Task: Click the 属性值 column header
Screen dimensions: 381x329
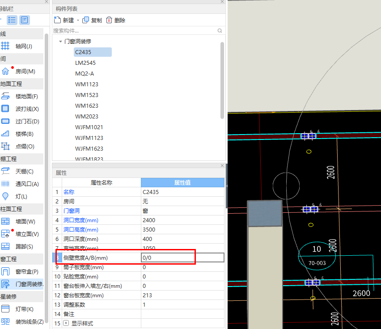Action: click(182, 182)
